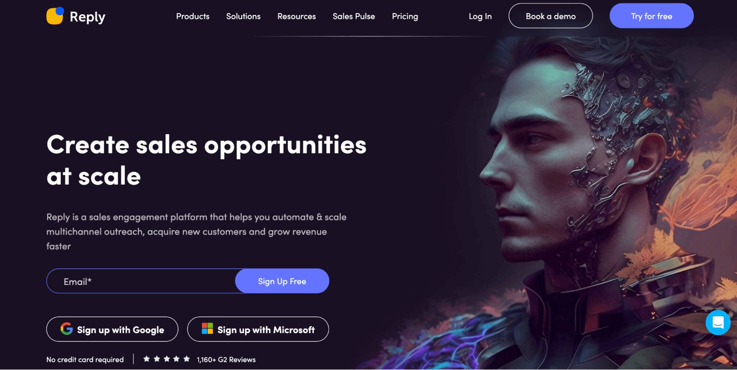
Task: Open the 1,160+ G2 Reviews text
Action: (x=226, y=359)
